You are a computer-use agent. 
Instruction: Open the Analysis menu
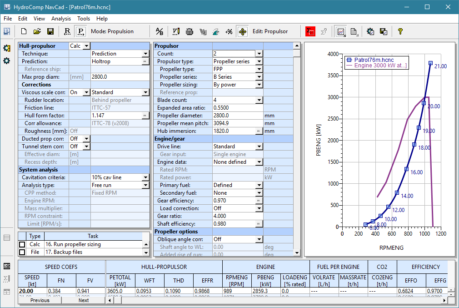click(61, 19)
